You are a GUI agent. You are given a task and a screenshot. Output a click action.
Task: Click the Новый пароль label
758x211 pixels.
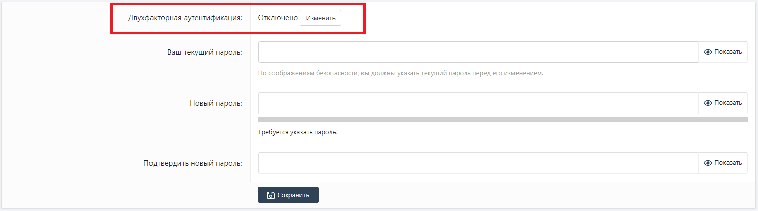tap(216, 103)
